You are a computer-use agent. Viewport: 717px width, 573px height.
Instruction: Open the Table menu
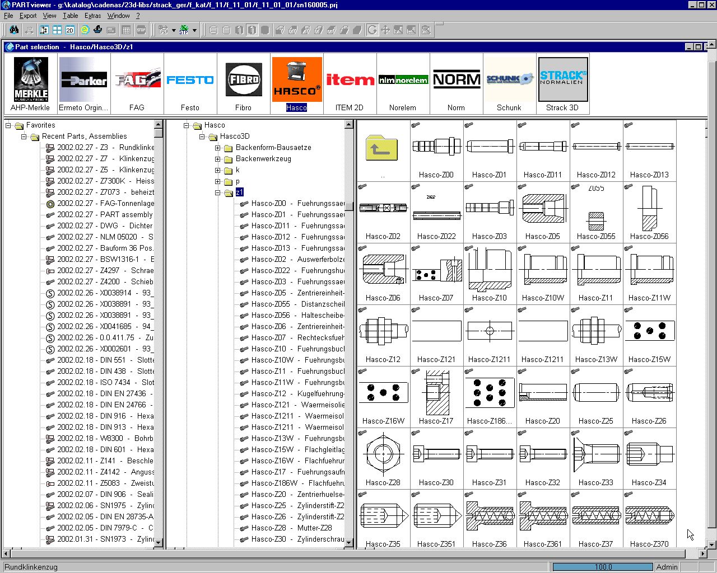70,16
